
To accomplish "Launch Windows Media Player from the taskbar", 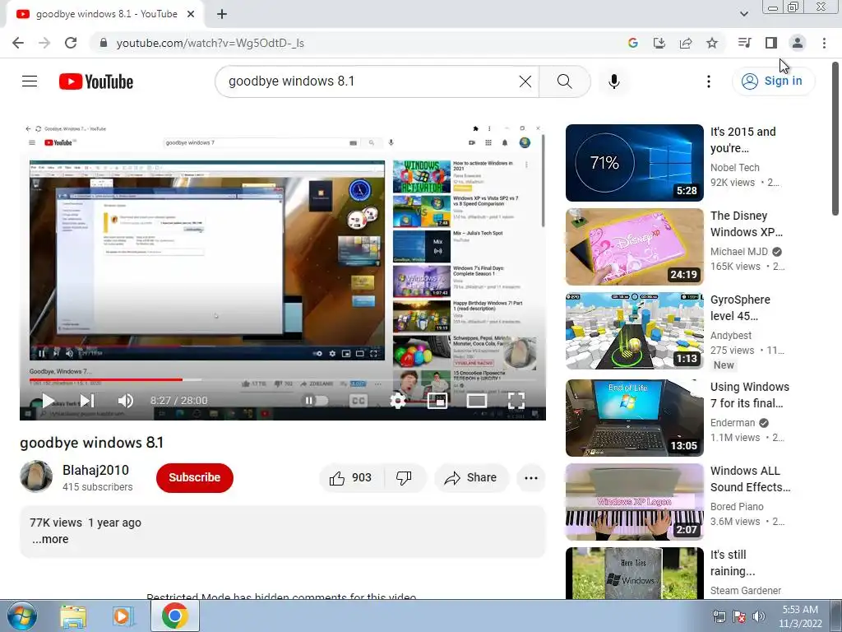I will click(x=123, y=616).
